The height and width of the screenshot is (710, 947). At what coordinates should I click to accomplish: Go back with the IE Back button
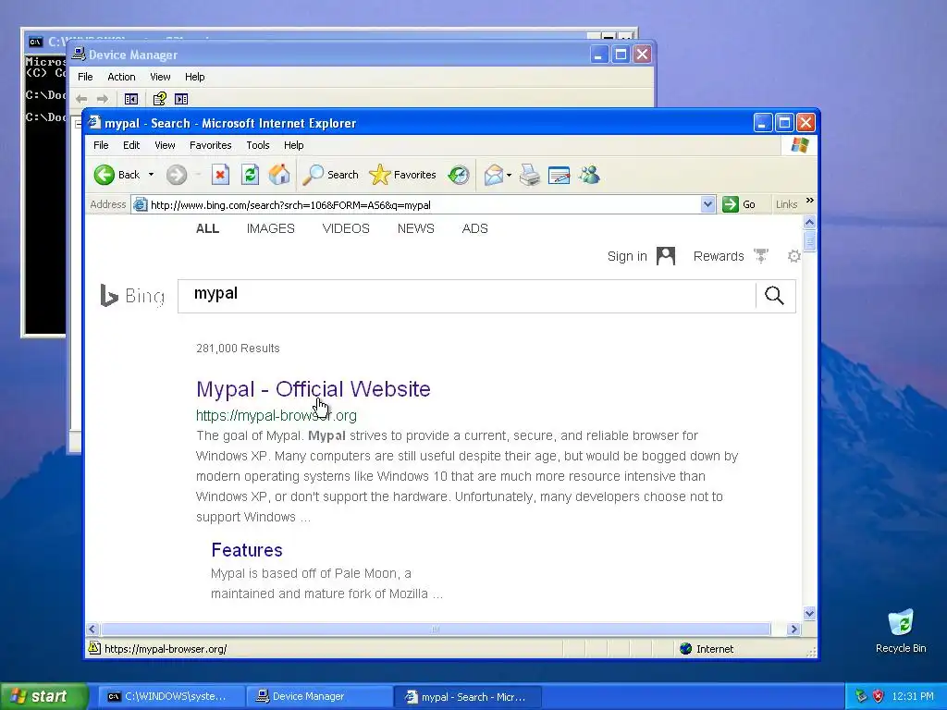pos(117,175)
